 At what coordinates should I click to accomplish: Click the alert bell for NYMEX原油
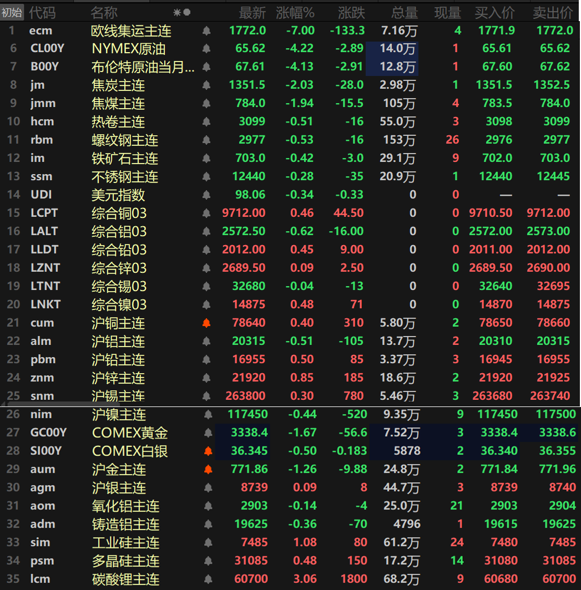206,49
